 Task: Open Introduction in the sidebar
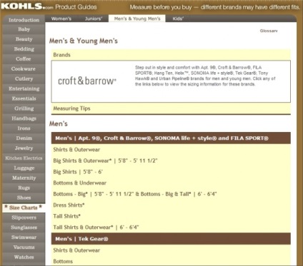24,20
